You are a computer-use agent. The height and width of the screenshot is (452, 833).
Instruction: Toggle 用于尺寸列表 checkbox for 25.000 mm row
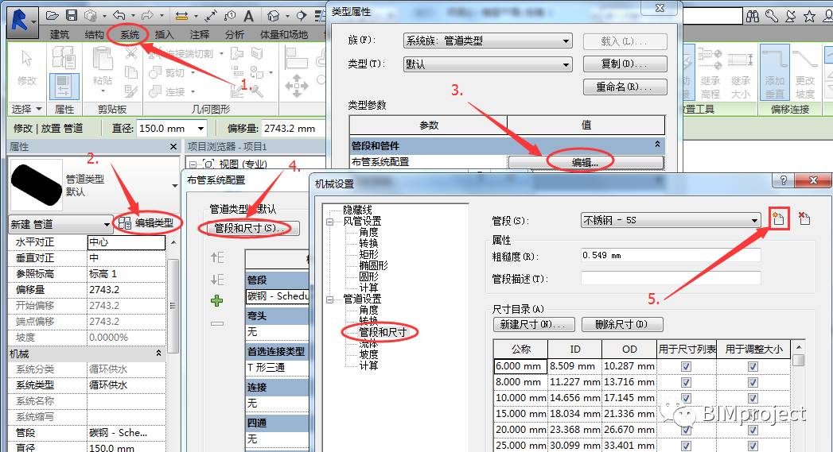686,446
